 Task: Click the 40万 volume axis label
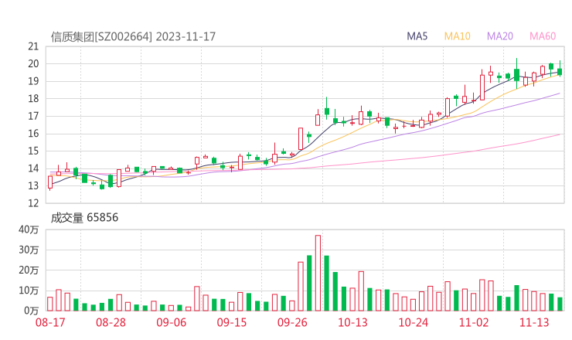(x=29, y=229)
